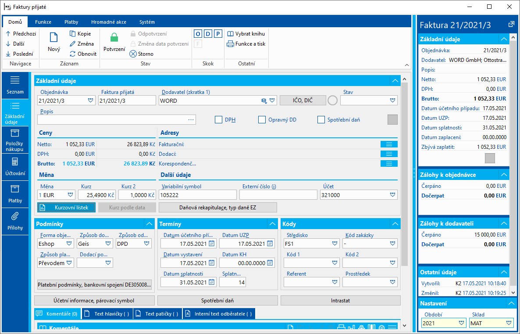Tick the Opravný DD checkbox
Viewport: 520px width, 334px height.
pos(262,119)
